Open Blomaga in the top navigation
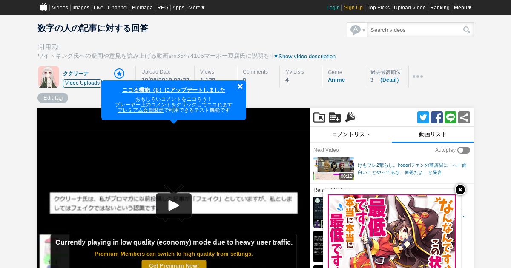 coord(142,8)
